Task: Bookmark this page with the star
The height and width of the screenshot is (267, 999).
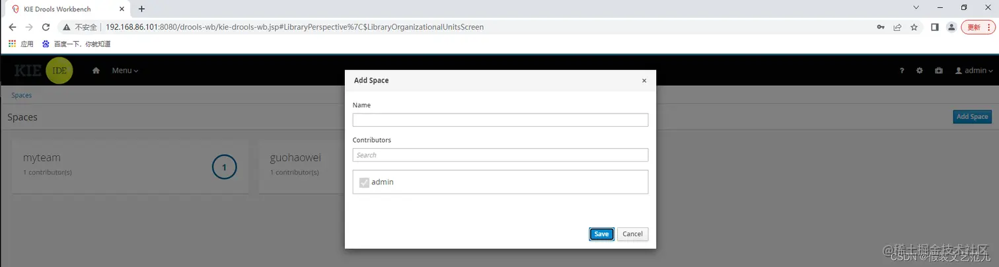Action: point(914,27)
